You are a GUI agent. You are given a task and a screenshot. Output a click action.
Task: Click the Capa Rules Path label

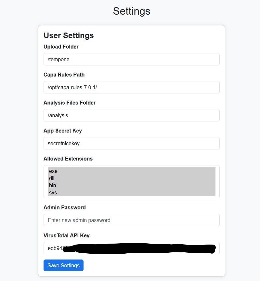coord(64,75)
